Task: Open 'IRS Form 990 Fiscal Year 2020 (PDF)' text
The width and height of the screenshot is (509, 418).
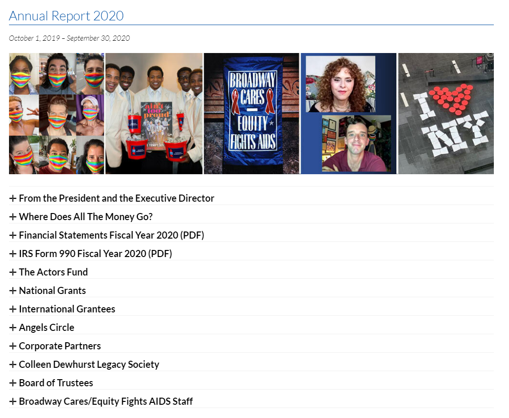Action: click(96, 254)
